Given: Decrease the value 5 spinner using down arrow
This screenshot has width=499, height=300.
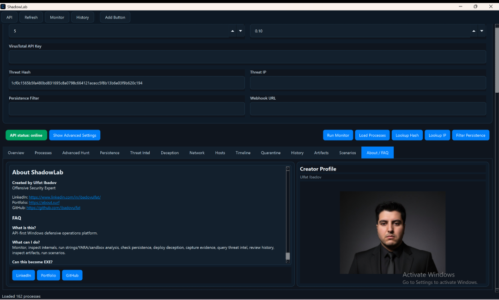Looking at the screenshot, I should [241, 31].
